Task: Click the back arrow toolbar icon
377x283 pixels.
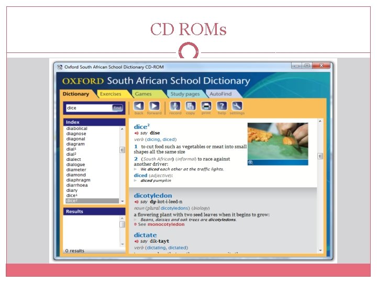Action: pyautogui.click(x=139, y=106)
